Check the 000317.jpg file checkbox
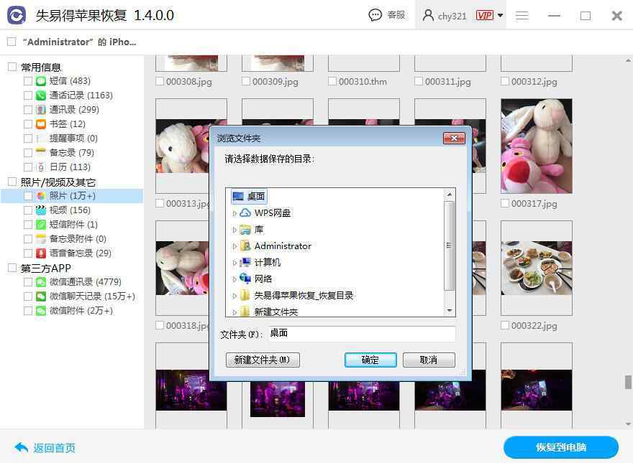 (505, 203)
